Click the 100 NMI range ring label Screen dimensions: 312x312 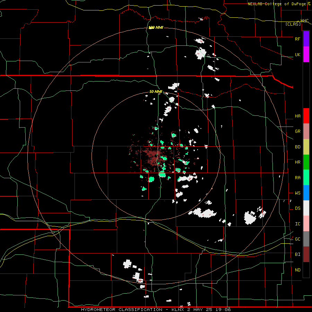point(156,27)
